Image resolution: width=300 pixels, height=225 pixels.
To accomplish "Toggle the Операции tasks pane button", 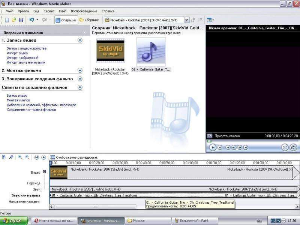I will 66,20.
